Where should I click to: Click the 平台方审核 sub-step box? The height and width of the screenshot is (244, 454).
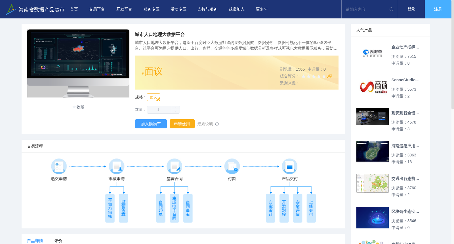(110, 208)
